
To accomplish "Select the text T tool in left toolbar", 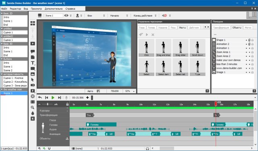I will [x=33, y=63].
